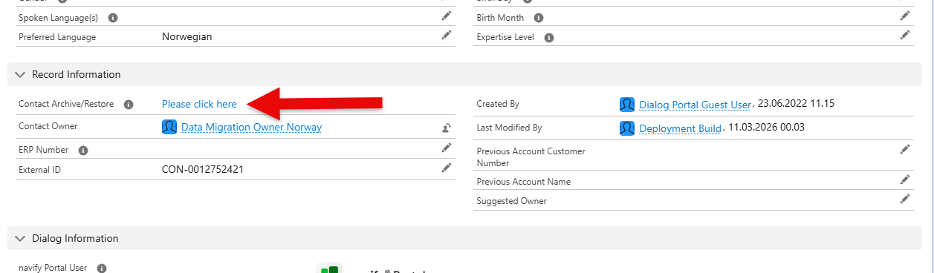Click change owner icon beside Contact Owner
This screenshot has height=273, width=934.
pyautogui.click(x=446, y=128)
